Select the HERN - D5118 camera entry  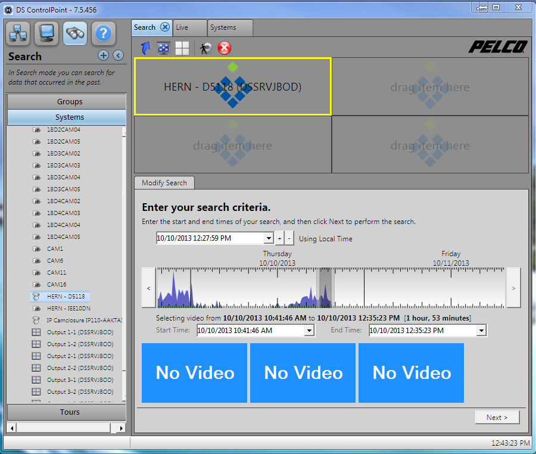pyautogui.click(x=67, y=296)
